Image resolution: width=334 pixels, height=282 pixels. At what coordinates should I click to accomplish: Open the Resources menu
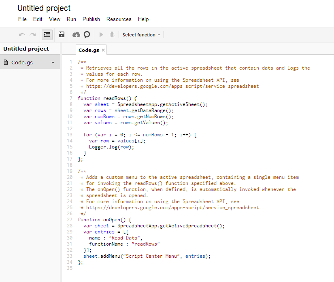(x=119, y=19)
